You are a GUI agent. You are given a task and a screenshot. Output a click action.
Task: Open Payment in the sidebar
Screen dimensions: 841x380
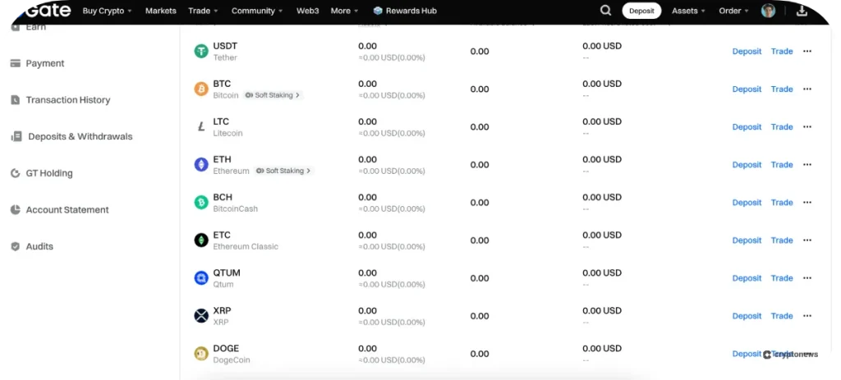pos(45,63)
